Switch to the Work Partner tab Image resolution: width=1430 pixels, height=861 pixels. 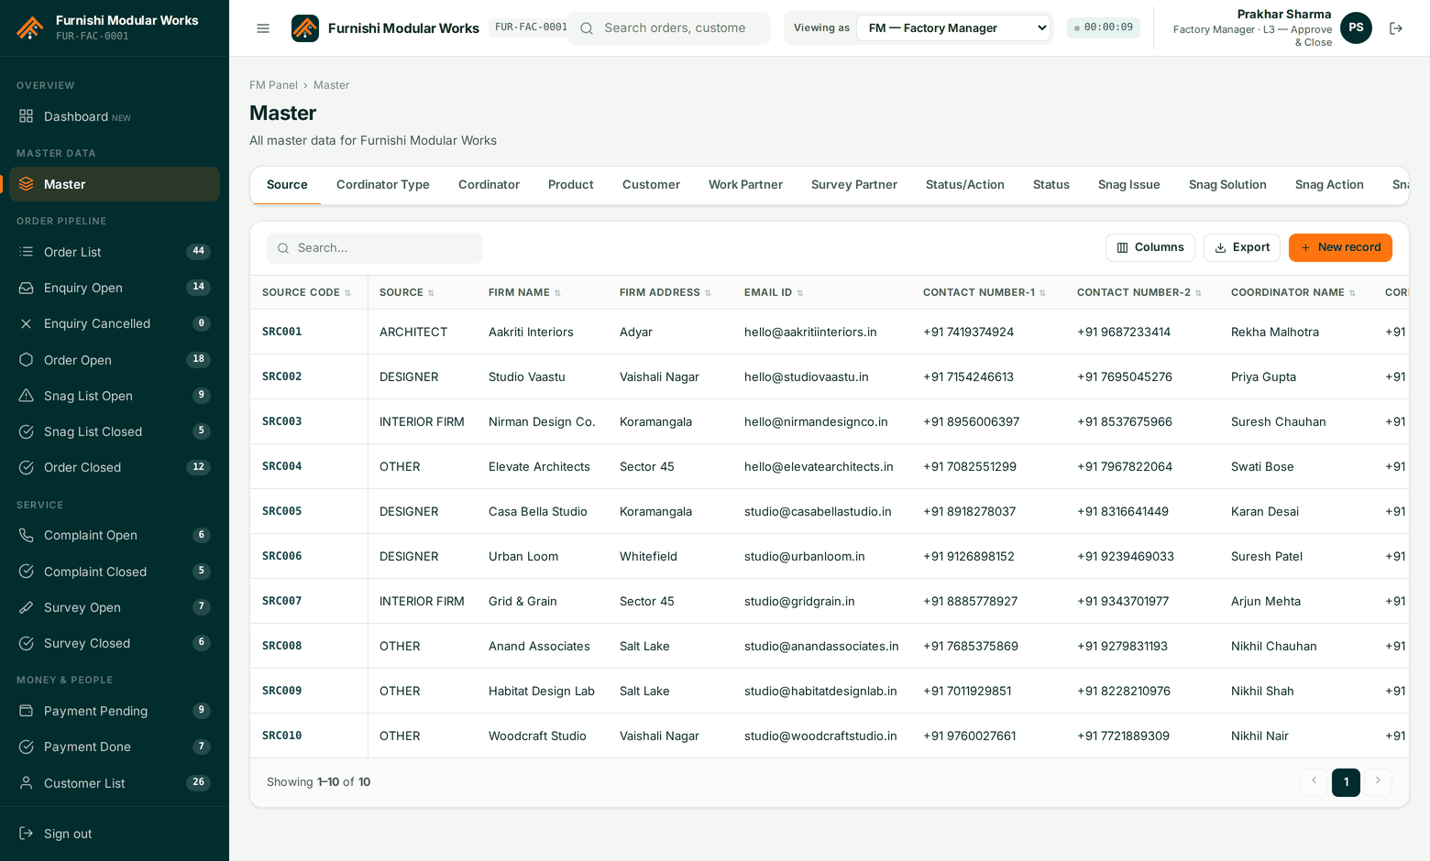(745, 185)
